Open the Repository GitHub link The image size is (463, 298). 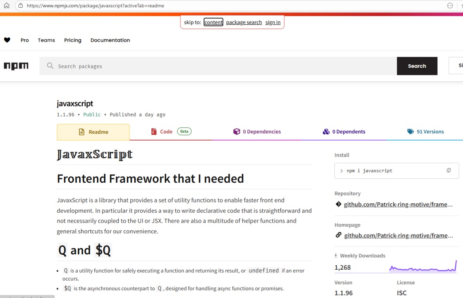tap(398, 205)
